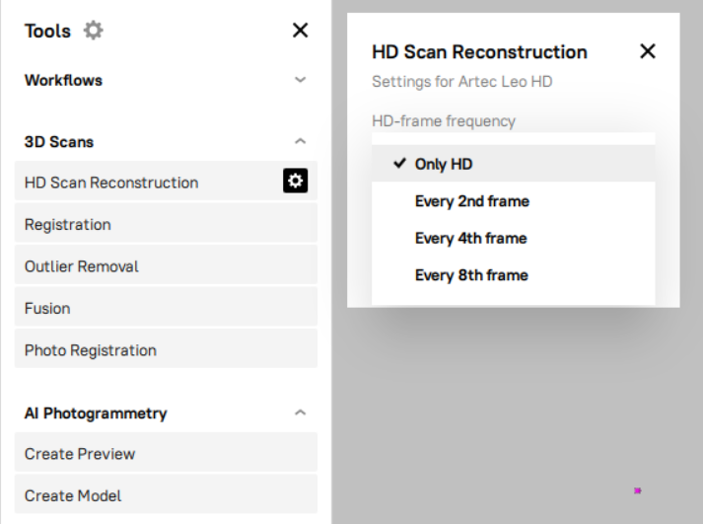The width and height of the screenshot is (703, 524).
Task: Select the Registration tool
Action: [166, 223]
